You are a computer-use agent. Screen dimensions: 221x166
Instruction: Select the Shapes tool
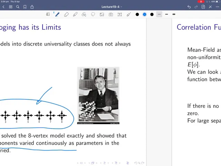coord(84,15)
